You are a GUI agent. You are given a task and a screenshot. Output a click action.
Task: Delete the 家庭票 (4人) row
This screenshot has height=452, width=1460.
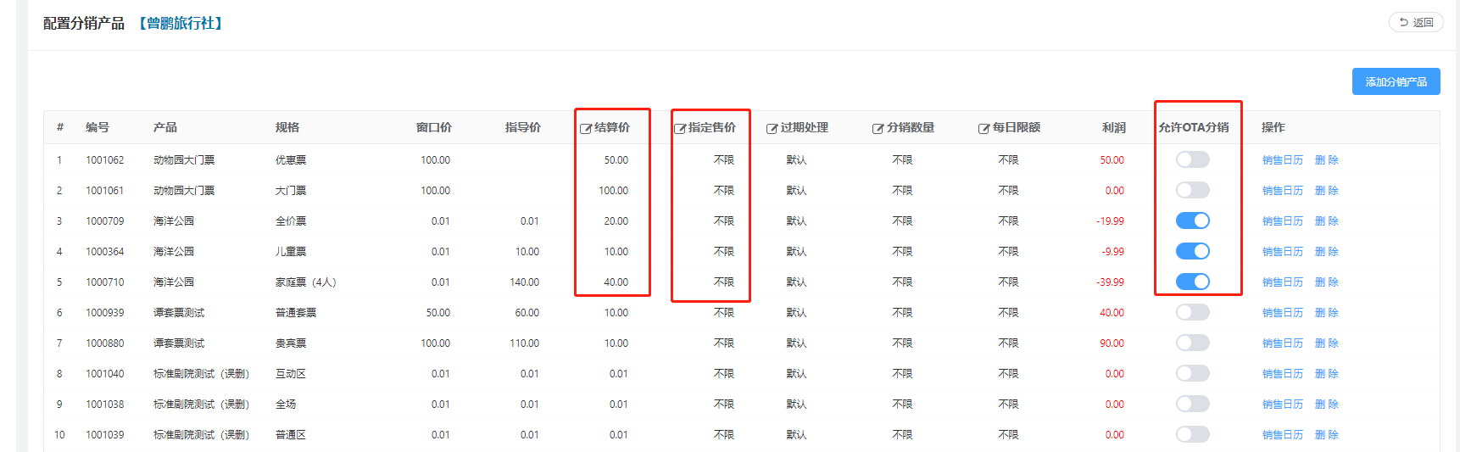coord(1326,282)
